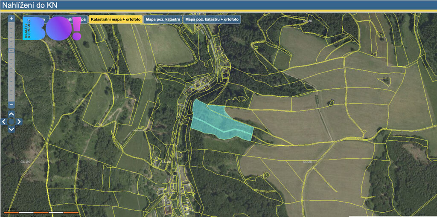Select the partly hidden 'Katastrální mapa' tab
Viewport: 437px width, 217px height.
[84, 20]
